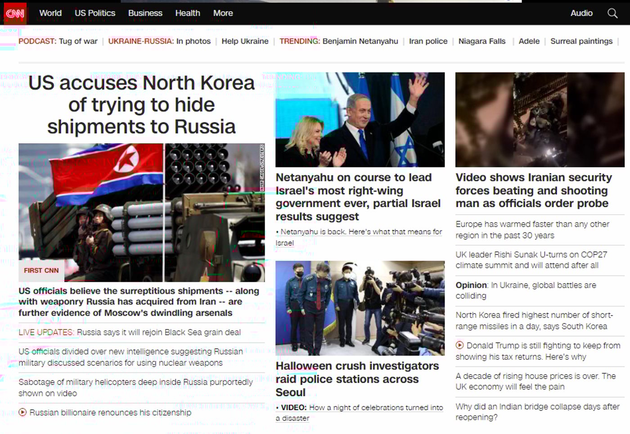Image resolution: width=630 pixels, height=434 pixels.
Task: Open Live Updates Black Sea grain deal
Action: (x=130, y=332)
